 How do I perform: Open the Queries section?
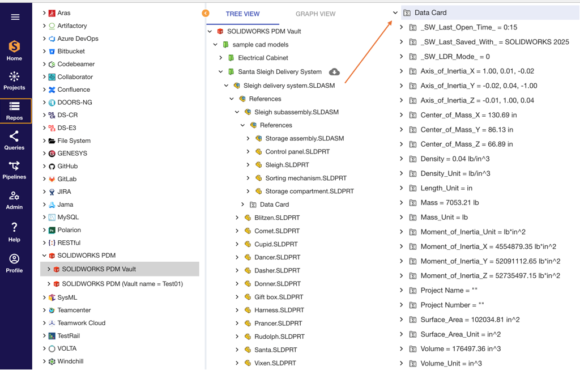tap(15, 140)
